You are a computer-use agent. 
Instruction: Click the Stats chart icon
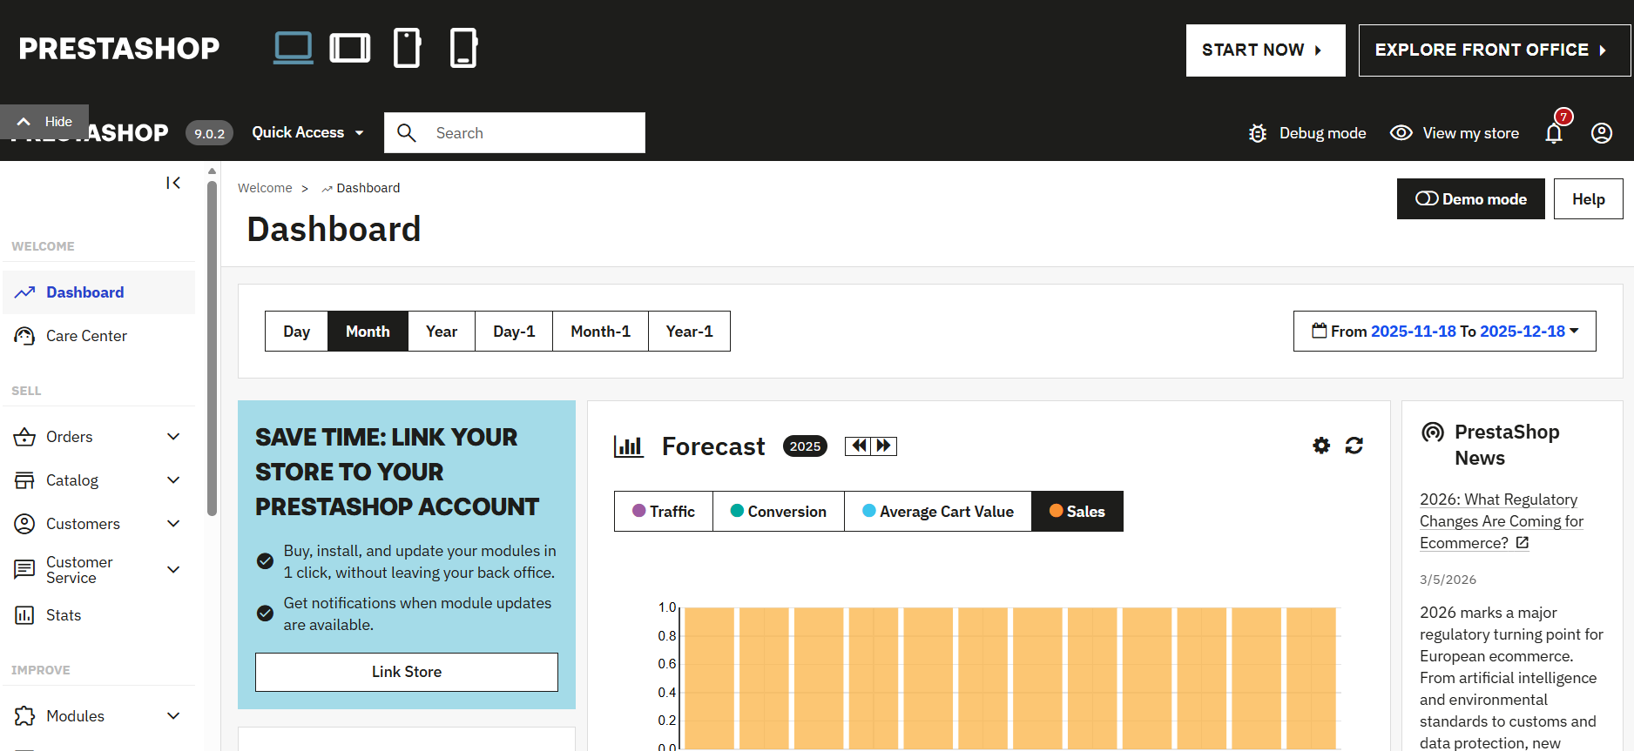point(24,615)
